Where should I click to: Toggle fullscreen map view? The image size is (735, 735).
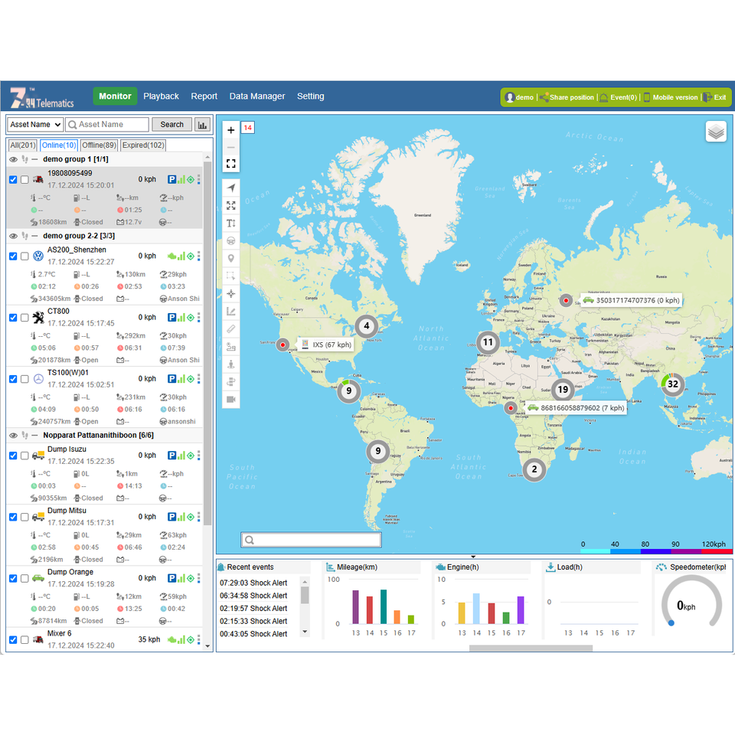click(x=230, y=164)
